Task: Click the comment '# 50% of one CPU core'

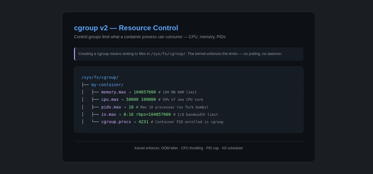Action: (x=181, y=100)
